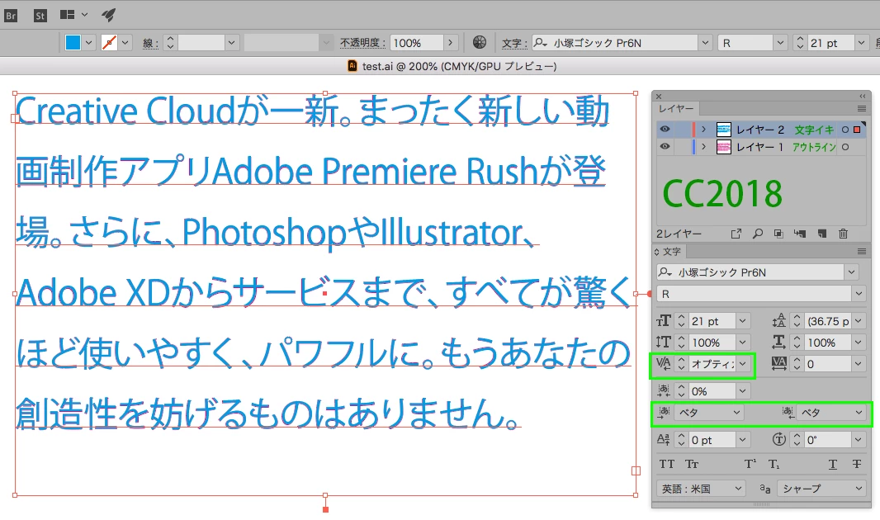Click the tracking value 0 field
This screenshot has width=880, height=520.
828,364
